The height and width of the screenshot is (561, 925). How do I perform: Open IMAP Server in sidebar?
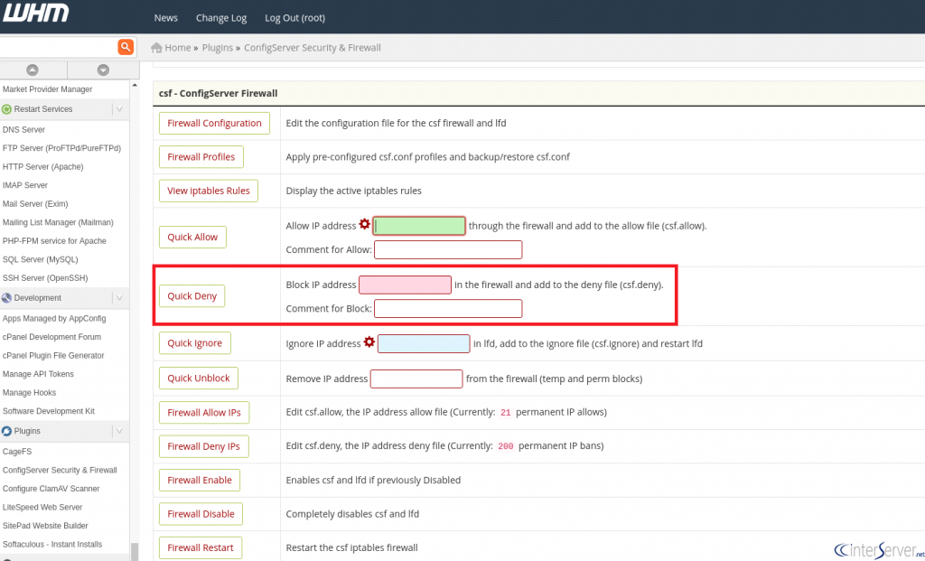(x=24, y=185)
